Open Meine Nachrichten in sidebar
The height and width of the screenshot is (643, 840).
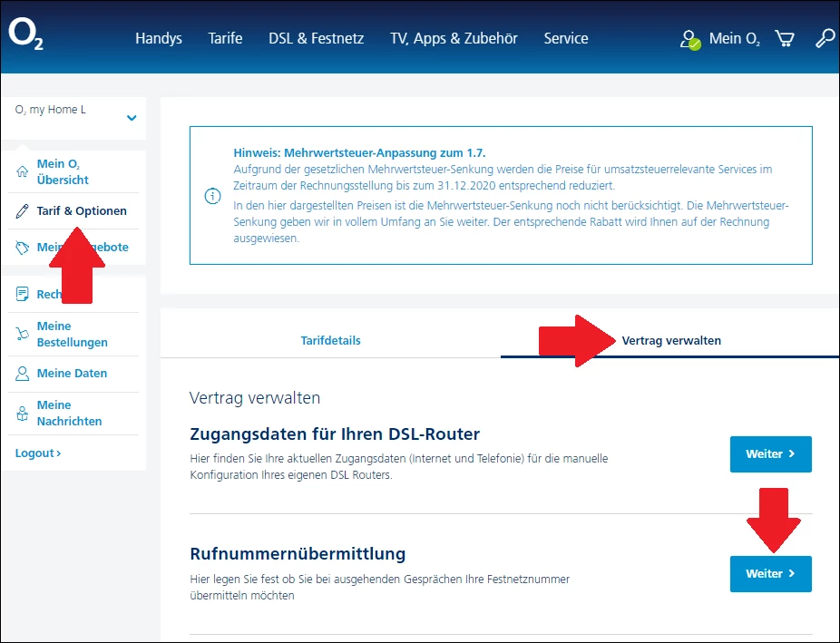coord(69,414)
